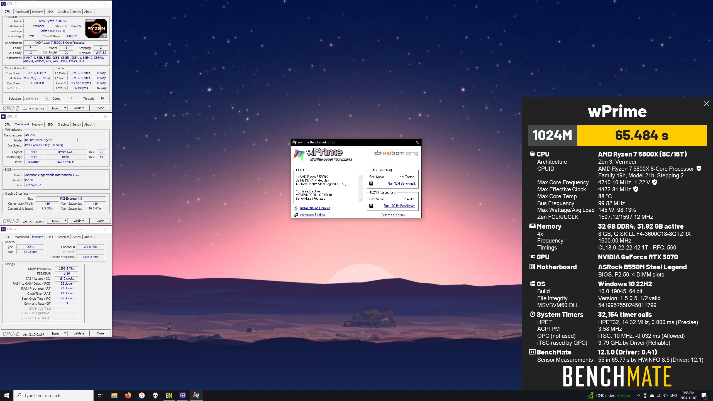Viewport: 713px width, 401px height.
Task: Open OneDrive from the system tray
Action: pos(652,395)
